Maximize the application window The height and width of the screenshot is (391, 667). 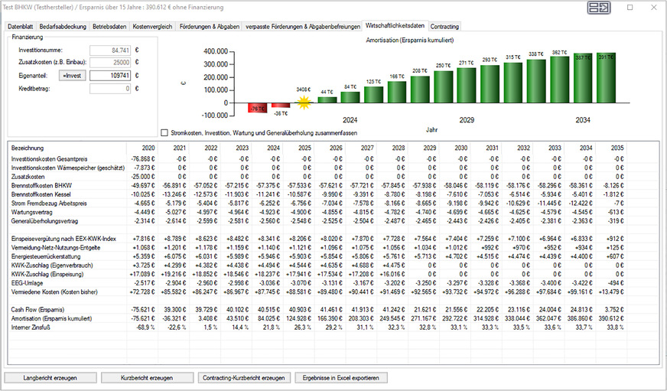click(630, 8)
